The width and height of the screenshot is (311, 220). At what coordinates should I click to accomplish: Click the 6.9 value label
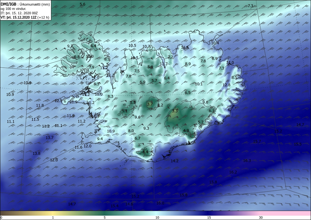click(142, 82)
